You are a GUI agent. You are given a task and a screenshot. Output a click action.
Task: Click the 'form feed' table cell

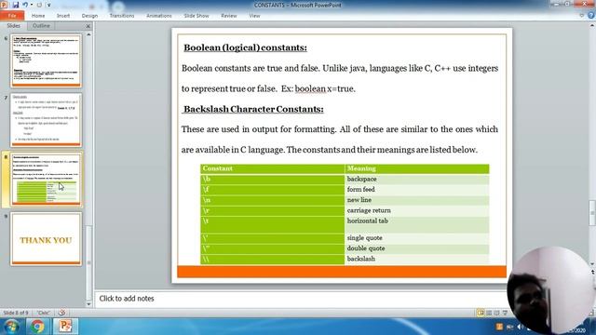(417, 190)
